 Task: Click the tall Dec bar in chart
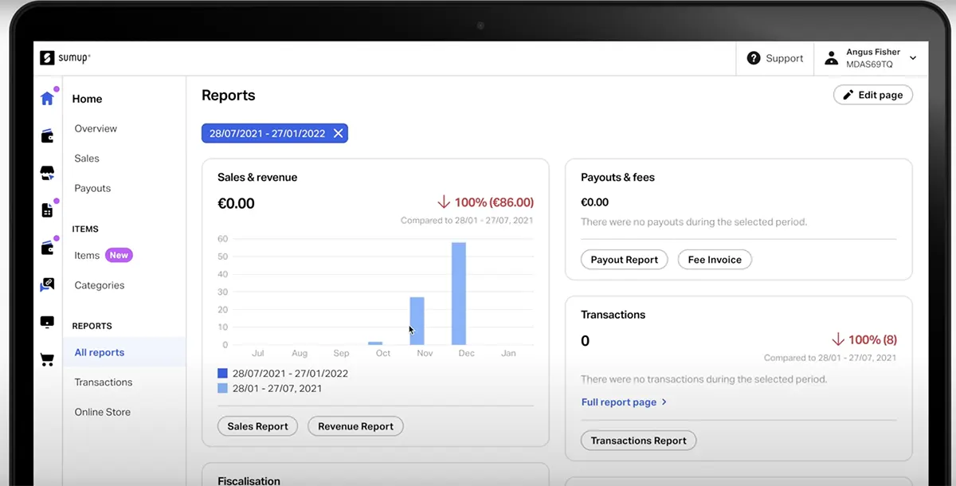(x=459, y=294)
